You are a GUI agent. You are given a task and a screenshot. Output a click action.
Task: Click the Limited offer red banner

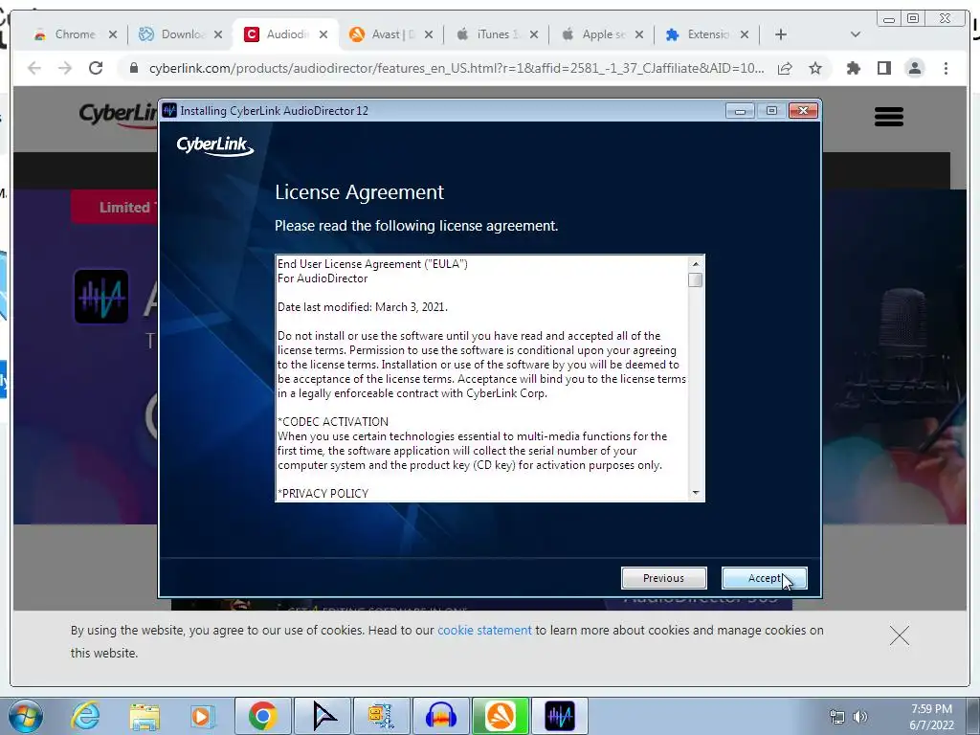pyautogui.click(x=115, y=207)
